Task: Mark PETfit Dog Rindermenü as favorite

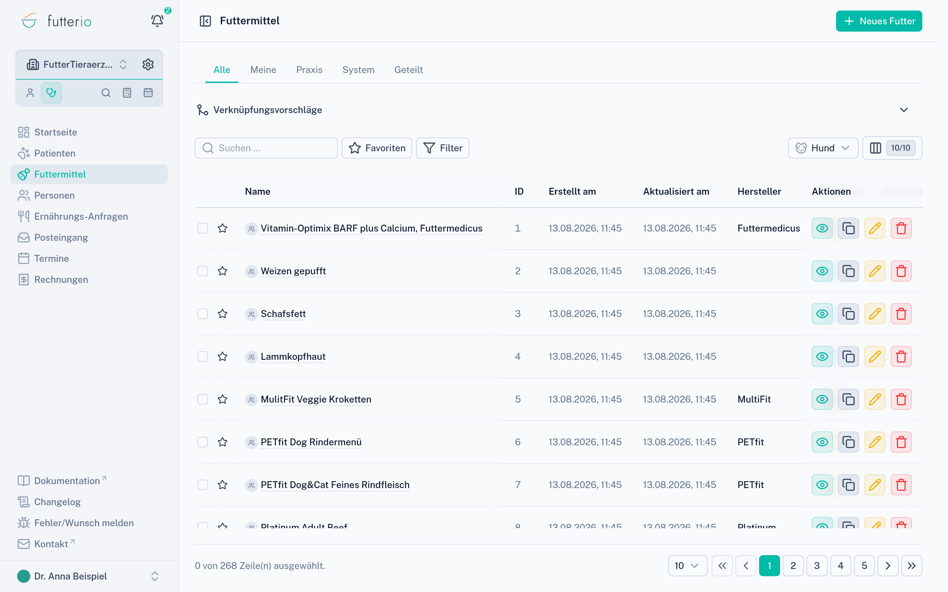Action: (223, 442)
